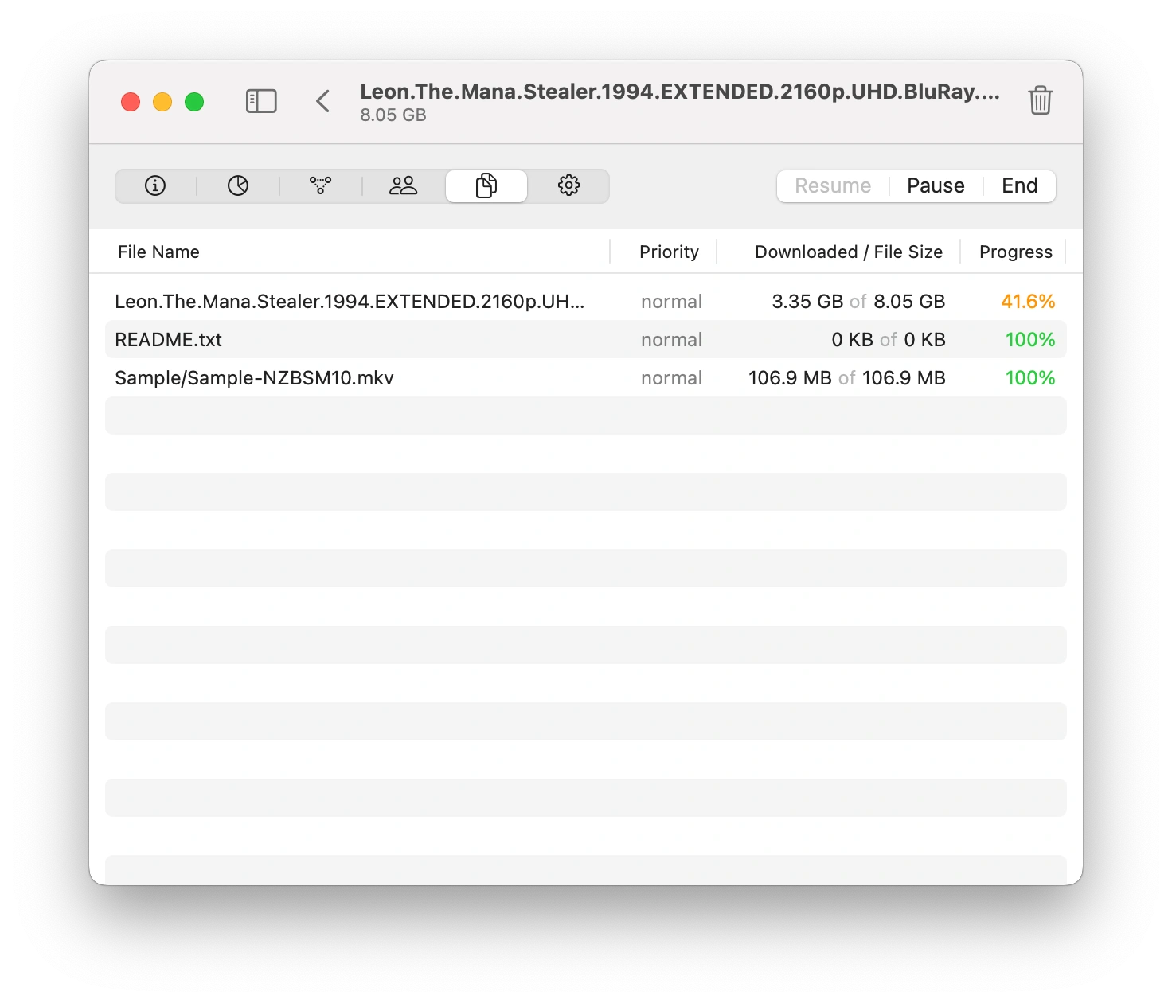Pause the torrent download
The image size is (1172, 1003).
pos(936,186)
